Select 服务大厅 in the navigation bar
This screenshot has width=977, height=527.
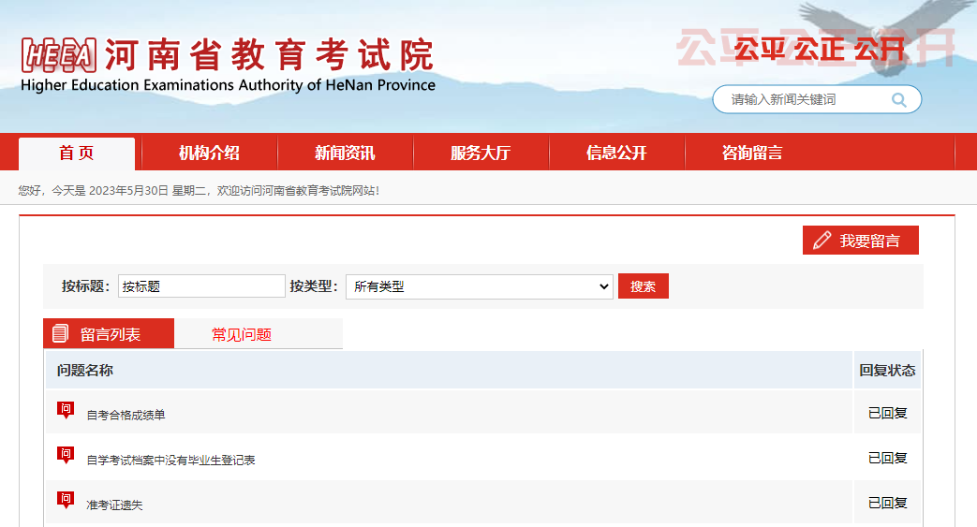click(x=481, y=154)
